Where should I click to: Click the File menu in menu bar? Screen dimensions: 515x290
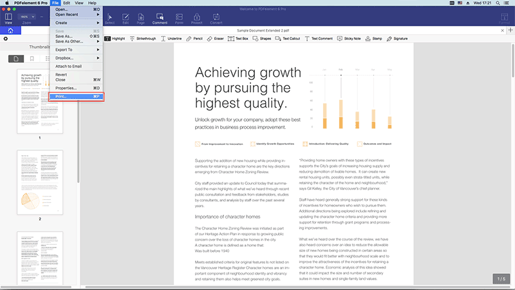pyautogui.click(x=55, y=3)
